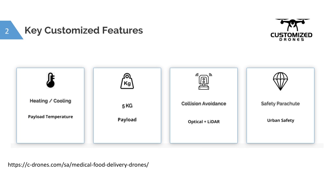The image size is (332, 186).
Task: Click the parachute icon
Action: tap(280, 81)
